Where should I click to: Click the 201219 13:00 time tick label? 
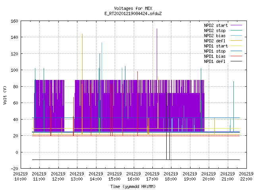click(77, 176)
